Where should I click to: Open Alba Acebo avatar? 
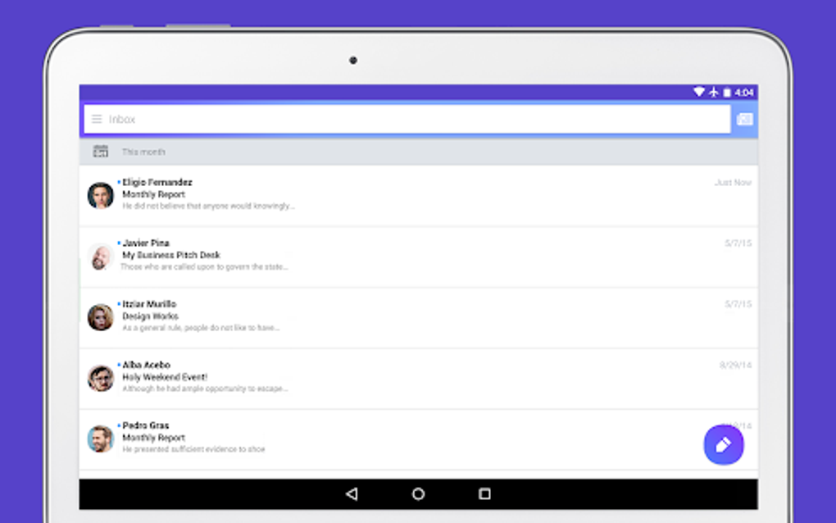100,378
